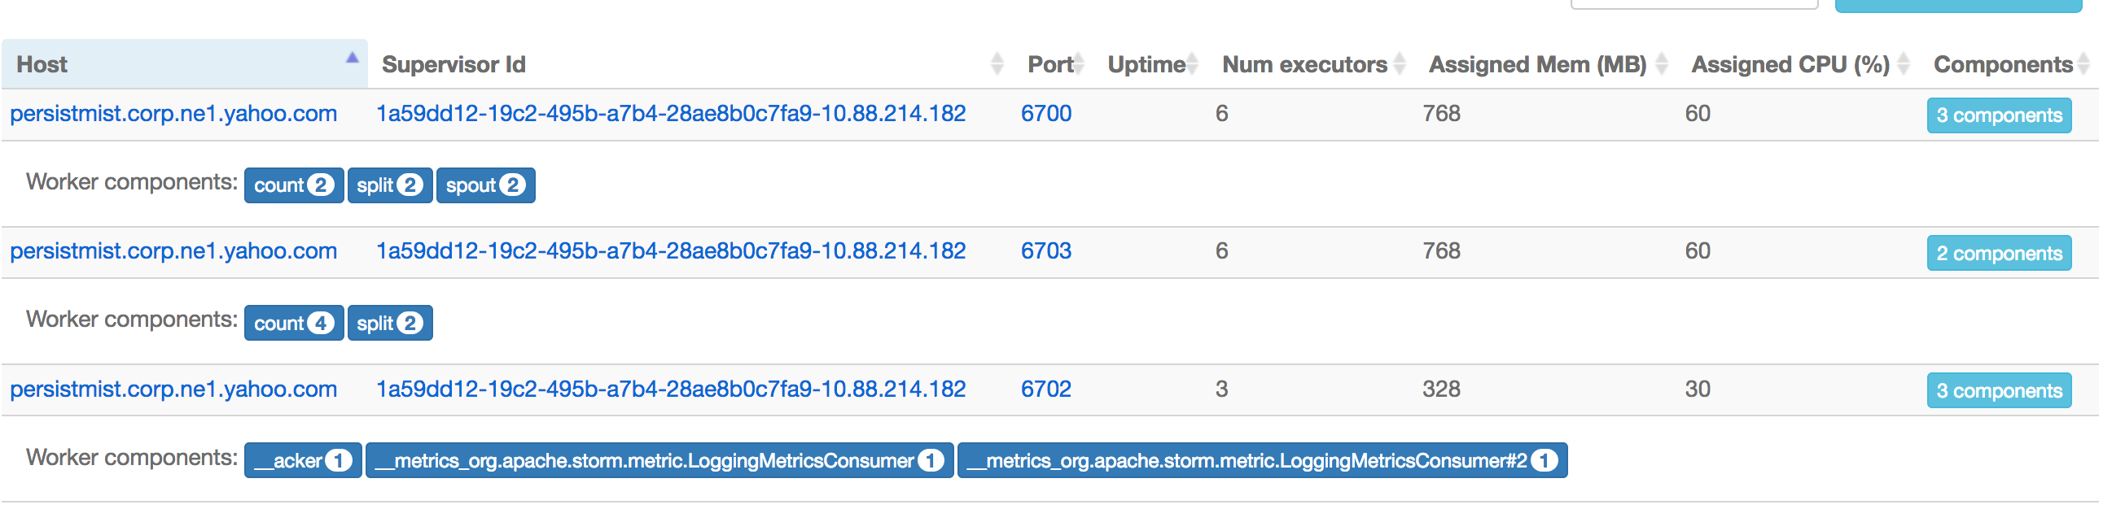Image resolution: width=2112 pixels, height=522 pixels.
Task: Select Num executors 6 in port 6700 row
Action: click(x=1221, y=114)
